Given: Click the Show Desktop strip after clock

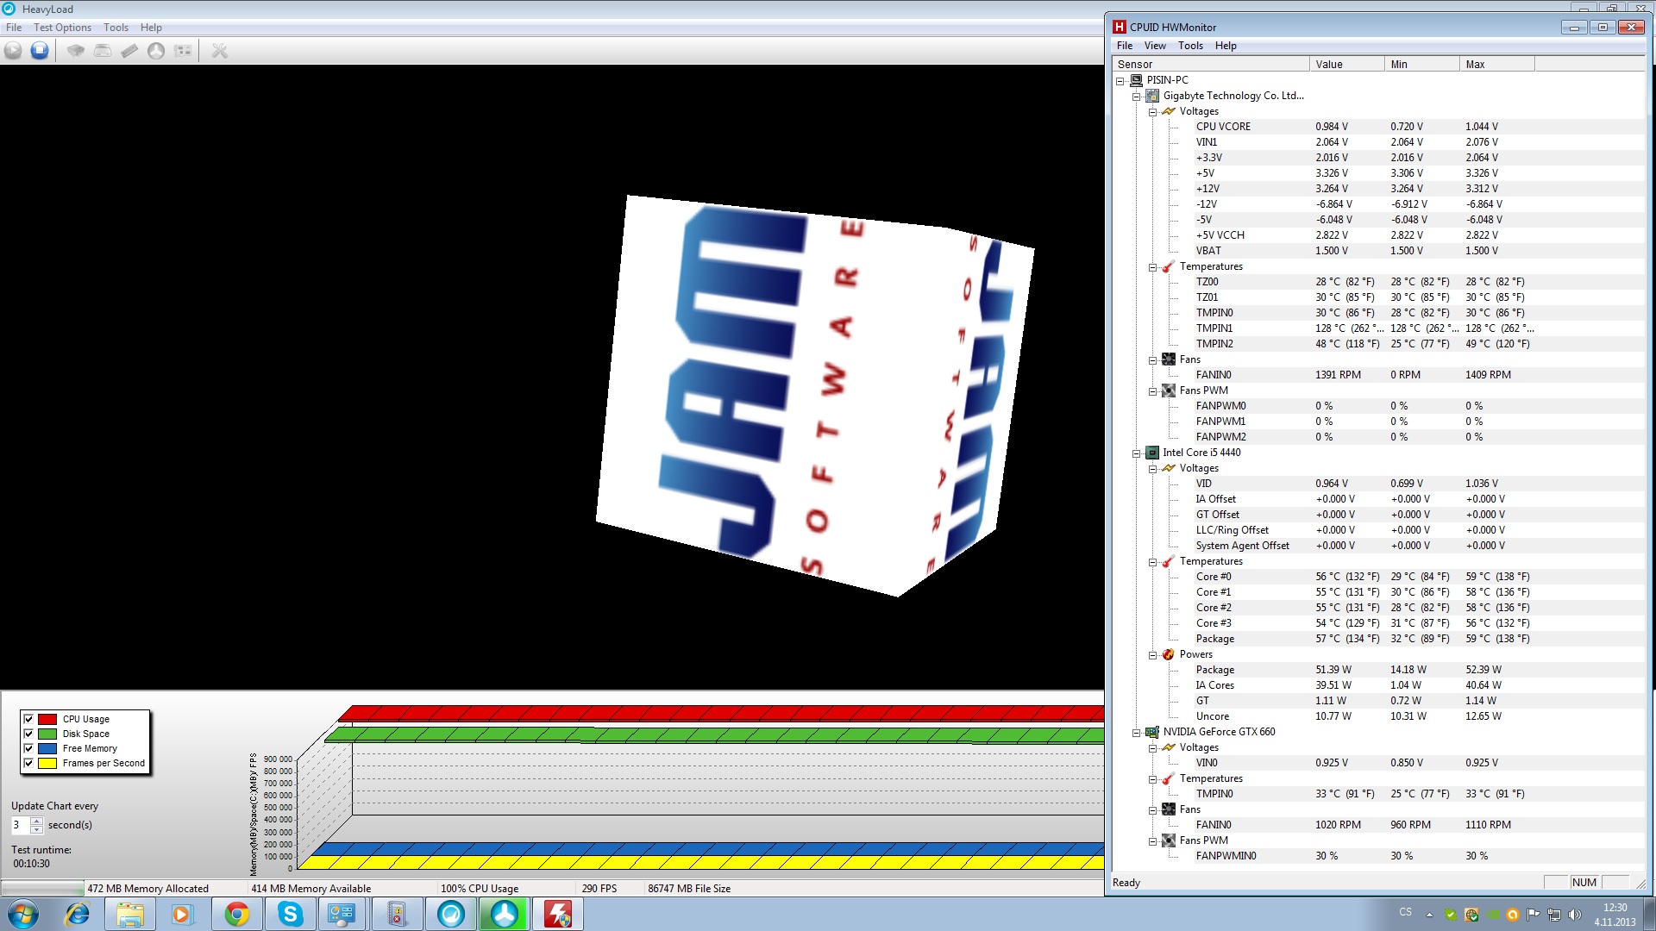Looking at the screenshot, I should click(x=1650, y=915).
